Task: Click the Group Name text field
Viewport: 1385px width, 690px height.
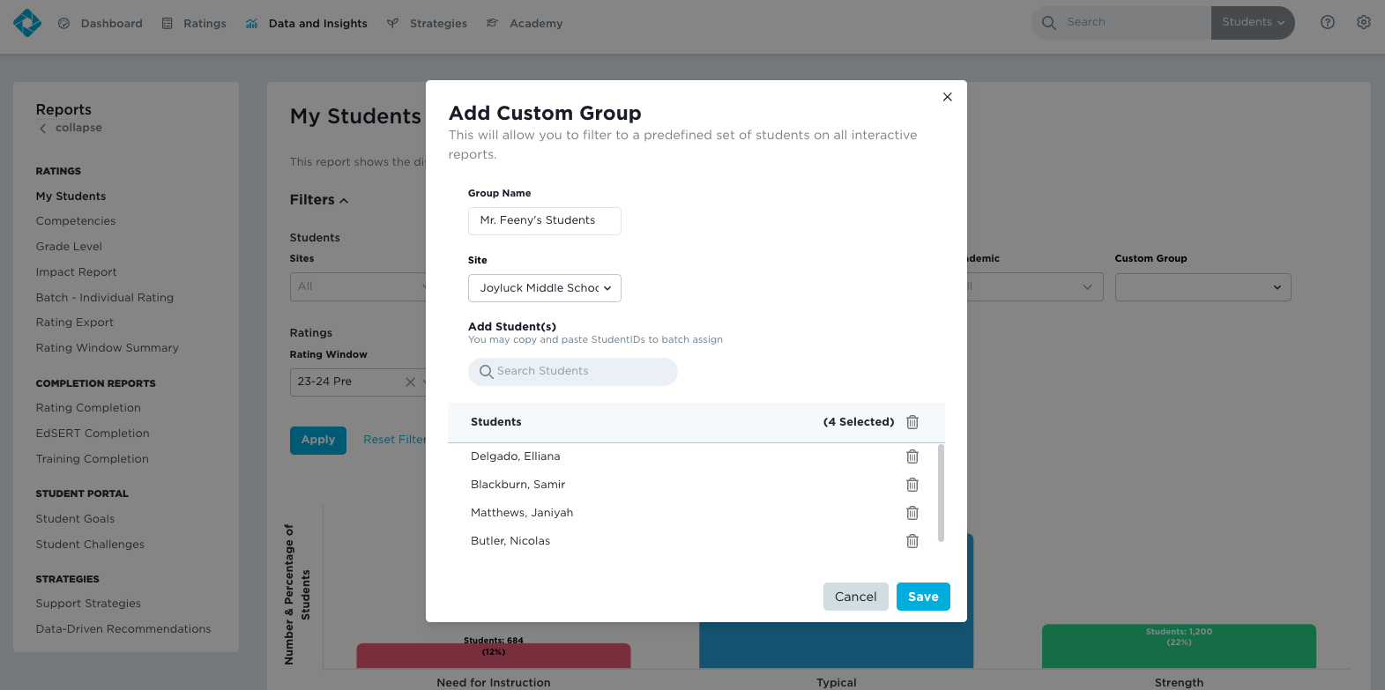Action: pos(544,221)
